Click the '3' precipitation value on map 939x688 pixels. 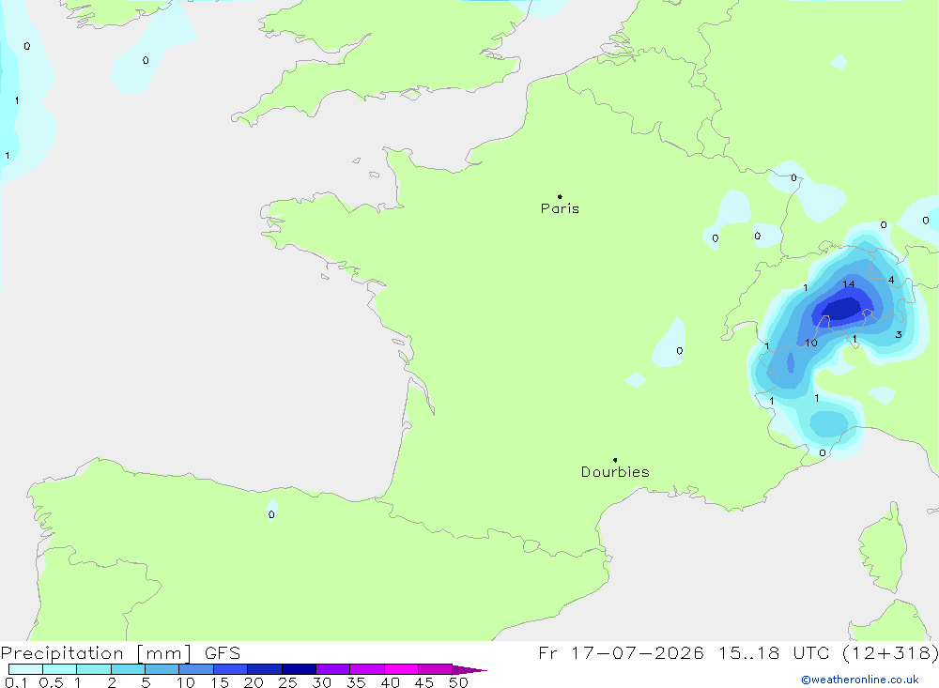click(899, 335)
